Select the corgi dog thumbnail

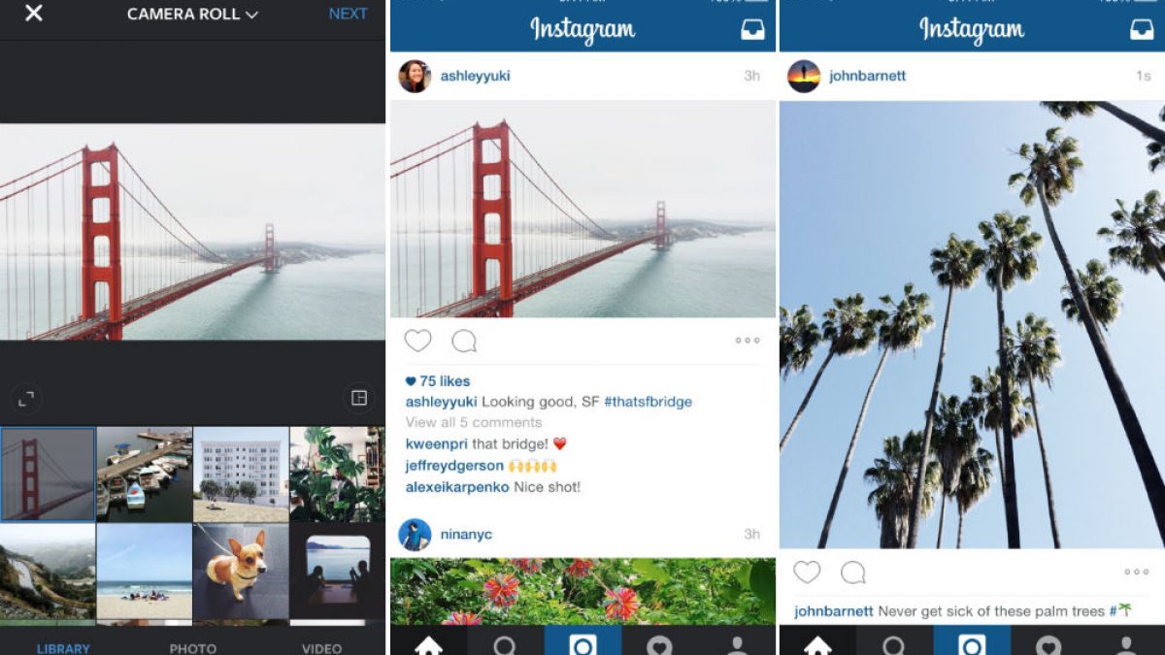(240, 572)
